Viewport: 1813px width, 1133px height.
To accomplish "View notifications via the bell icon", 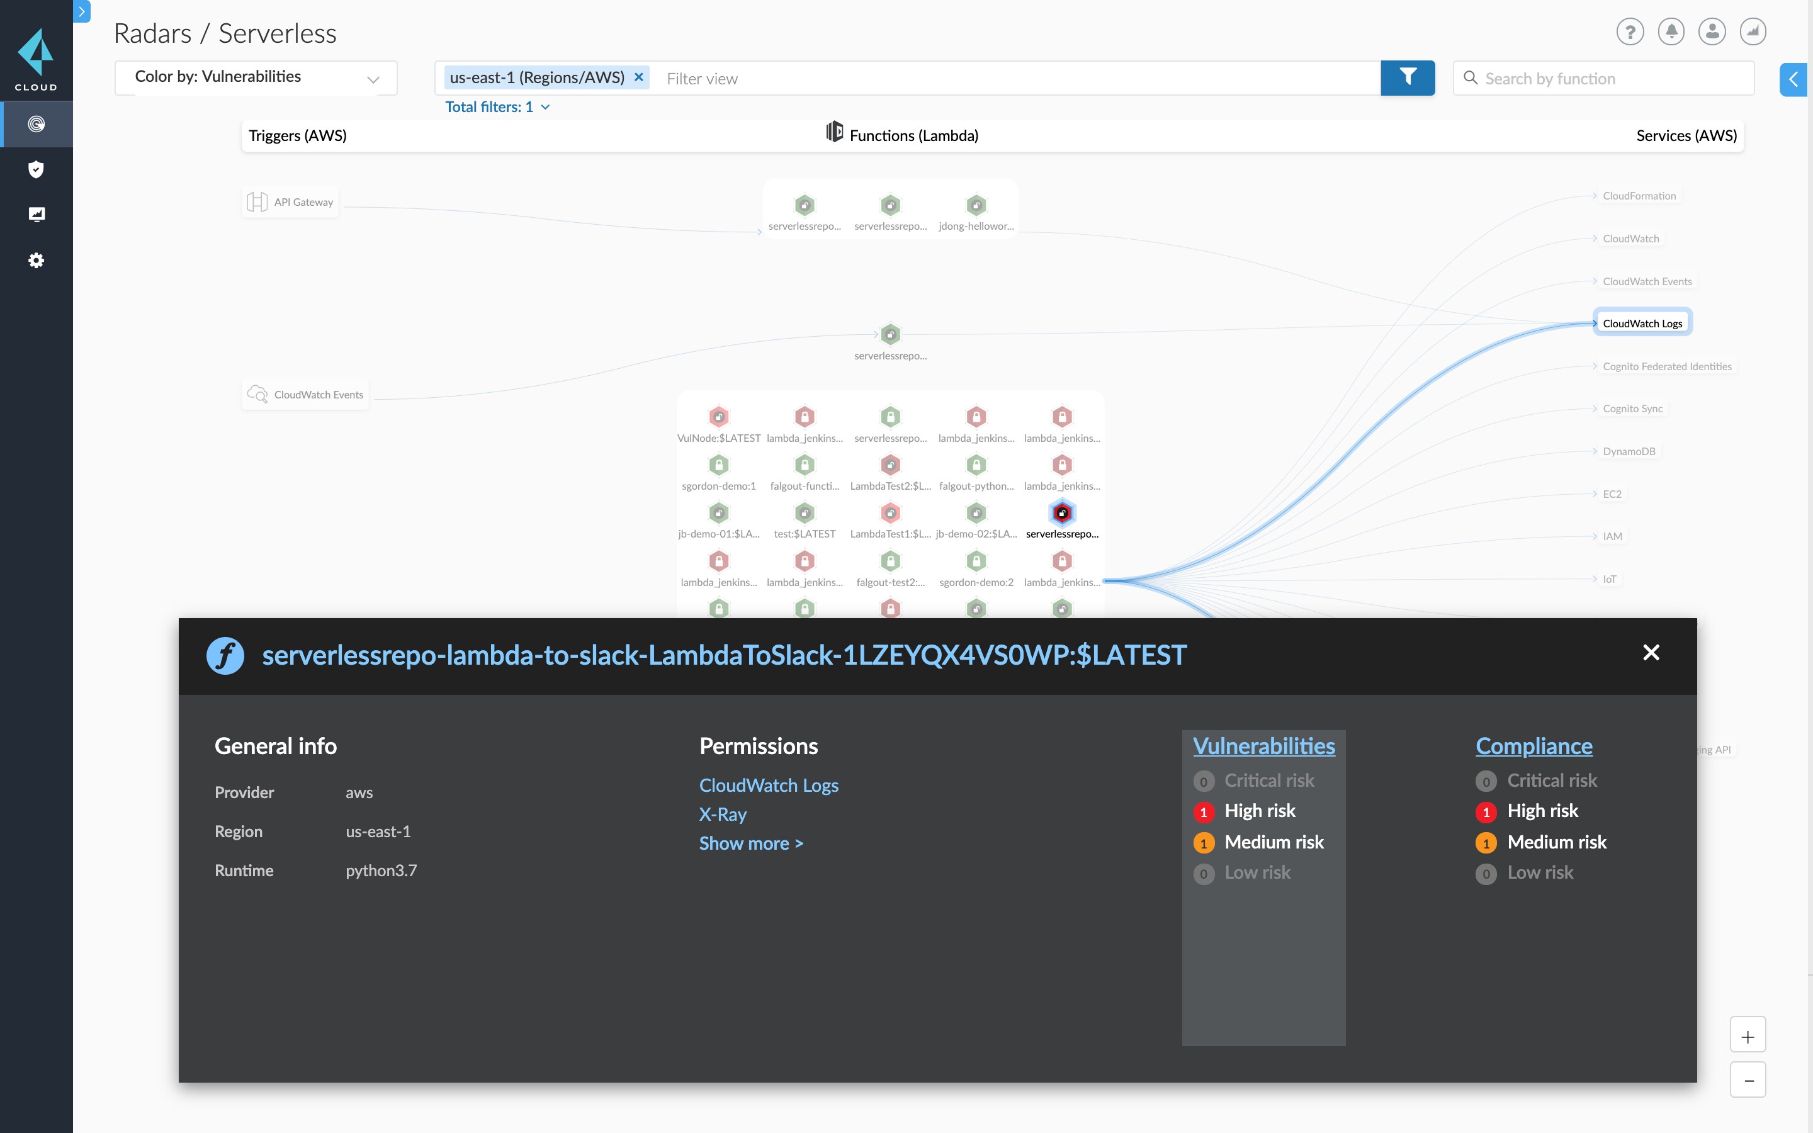I will click(1671, 31).
